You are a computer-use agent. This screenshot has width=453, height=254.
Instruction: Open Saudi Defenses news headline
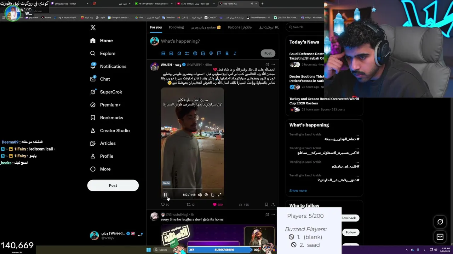click(307, 56)
